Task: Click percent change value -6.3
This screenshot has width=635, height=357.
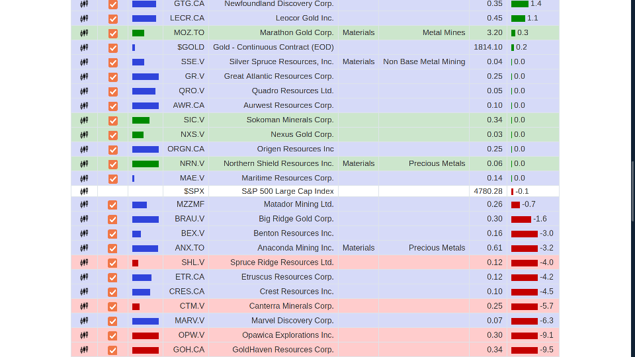Action: click(547, 321)
